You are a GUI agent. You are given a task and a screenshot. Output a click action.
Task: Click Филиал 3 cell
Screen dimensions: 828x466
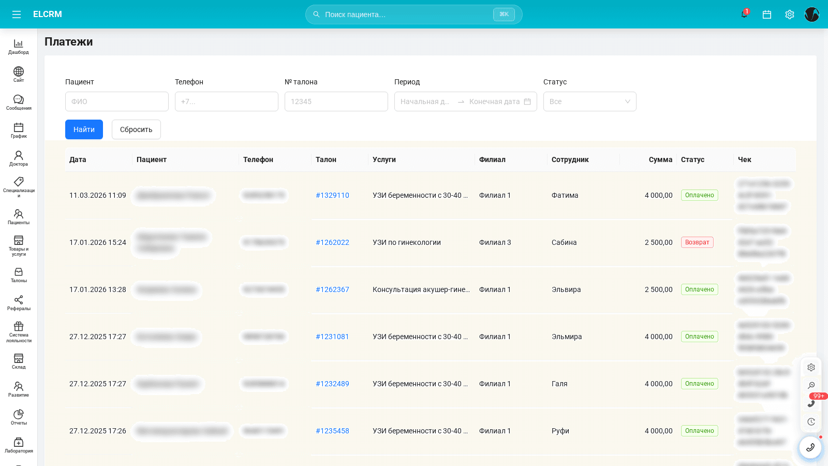point(495,242)
